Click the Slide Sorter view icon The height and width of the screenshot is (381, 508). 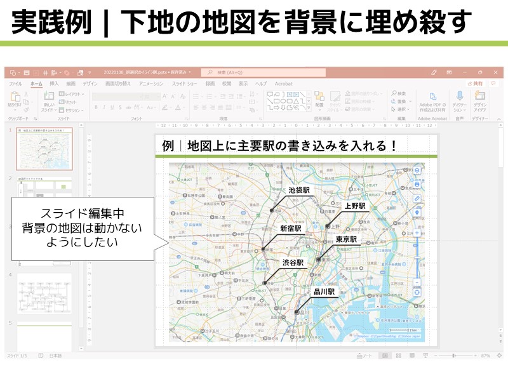click(x=399, y=356)
